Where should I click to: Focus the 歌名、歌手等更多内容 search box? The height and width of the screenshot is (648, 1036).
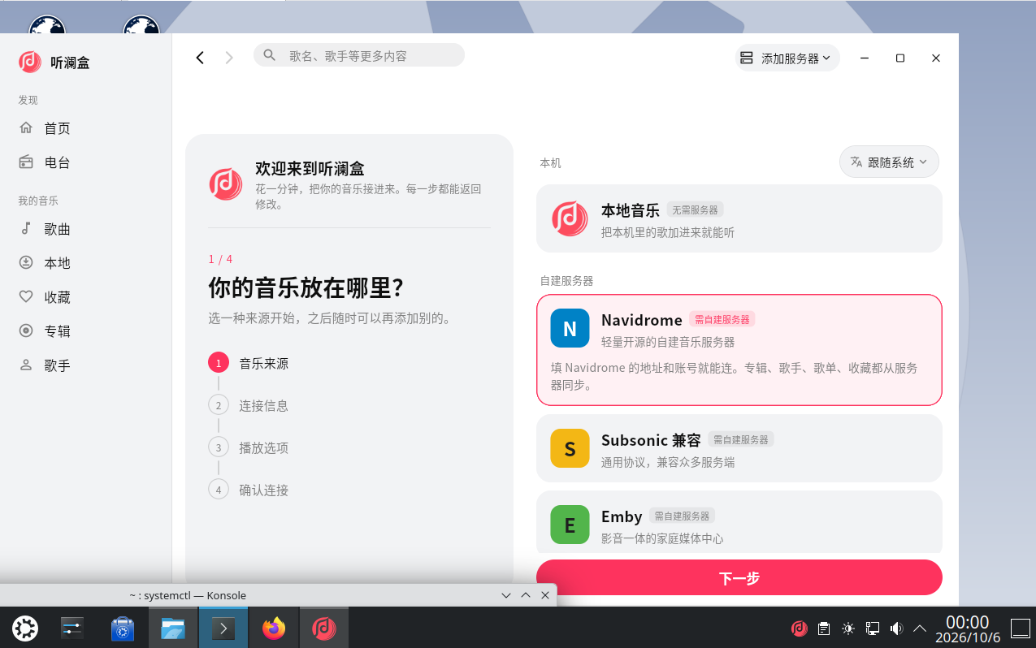coord(359,55)
